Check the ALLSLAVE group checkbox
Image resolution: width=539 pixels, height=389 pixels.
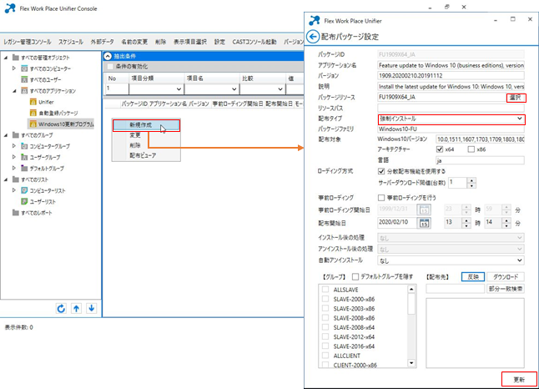[x=325, y=290]
